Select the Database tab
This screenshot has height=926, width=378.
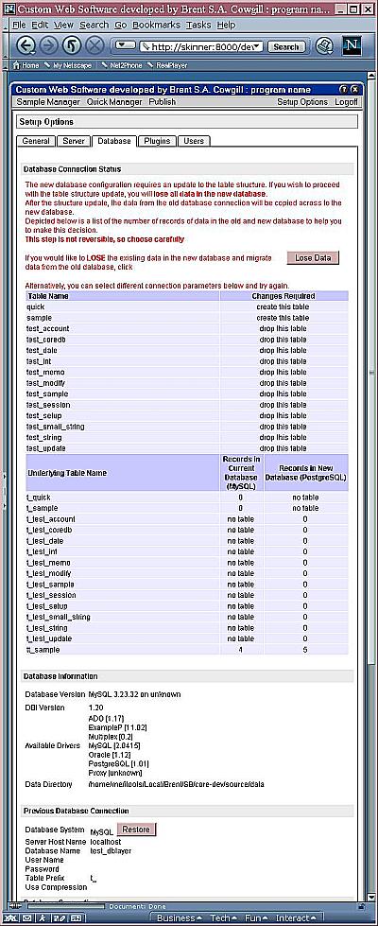(x=114, y=141)
